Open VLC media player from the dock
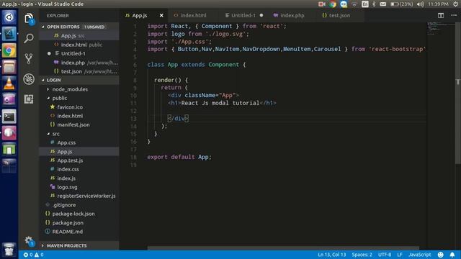The height and width of the screenshot is (259, 461). (9, 83)
